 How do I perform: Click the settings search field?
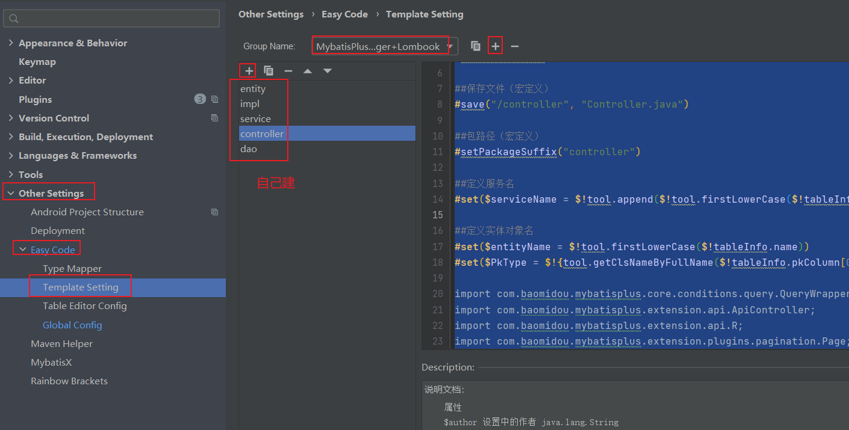pyautogui.click(x=111, y=19)
